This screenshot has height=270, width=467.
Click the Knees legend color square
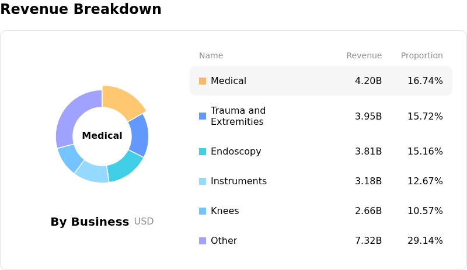coord(203,211)
